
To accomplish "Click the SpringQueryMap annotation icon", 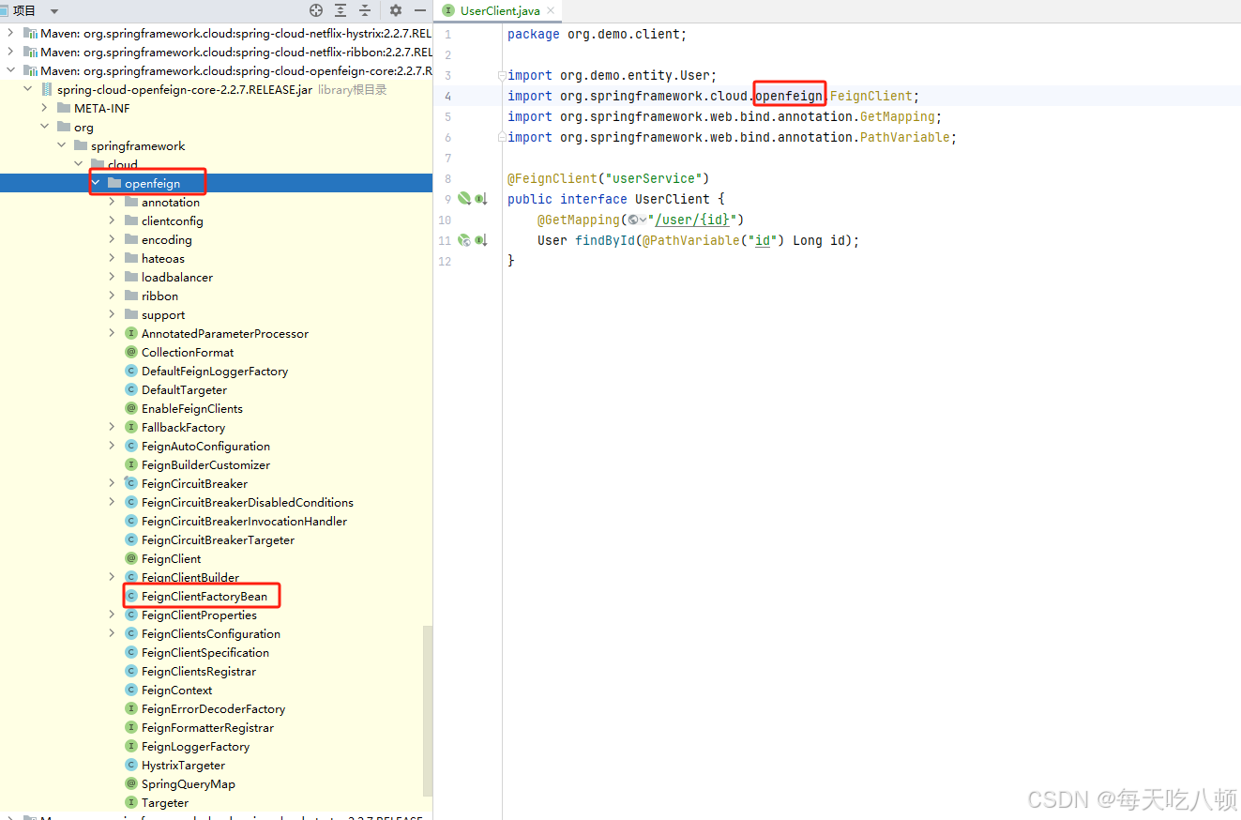I will [x=131, y=783].
